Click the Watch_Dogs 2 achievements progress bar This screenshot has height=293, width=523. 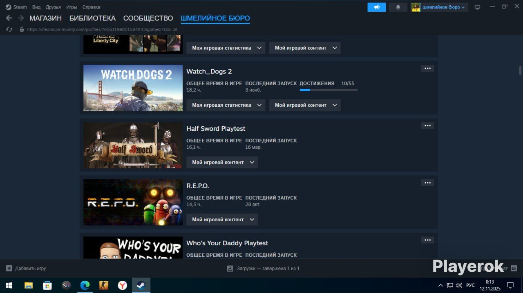click(329, 90)
